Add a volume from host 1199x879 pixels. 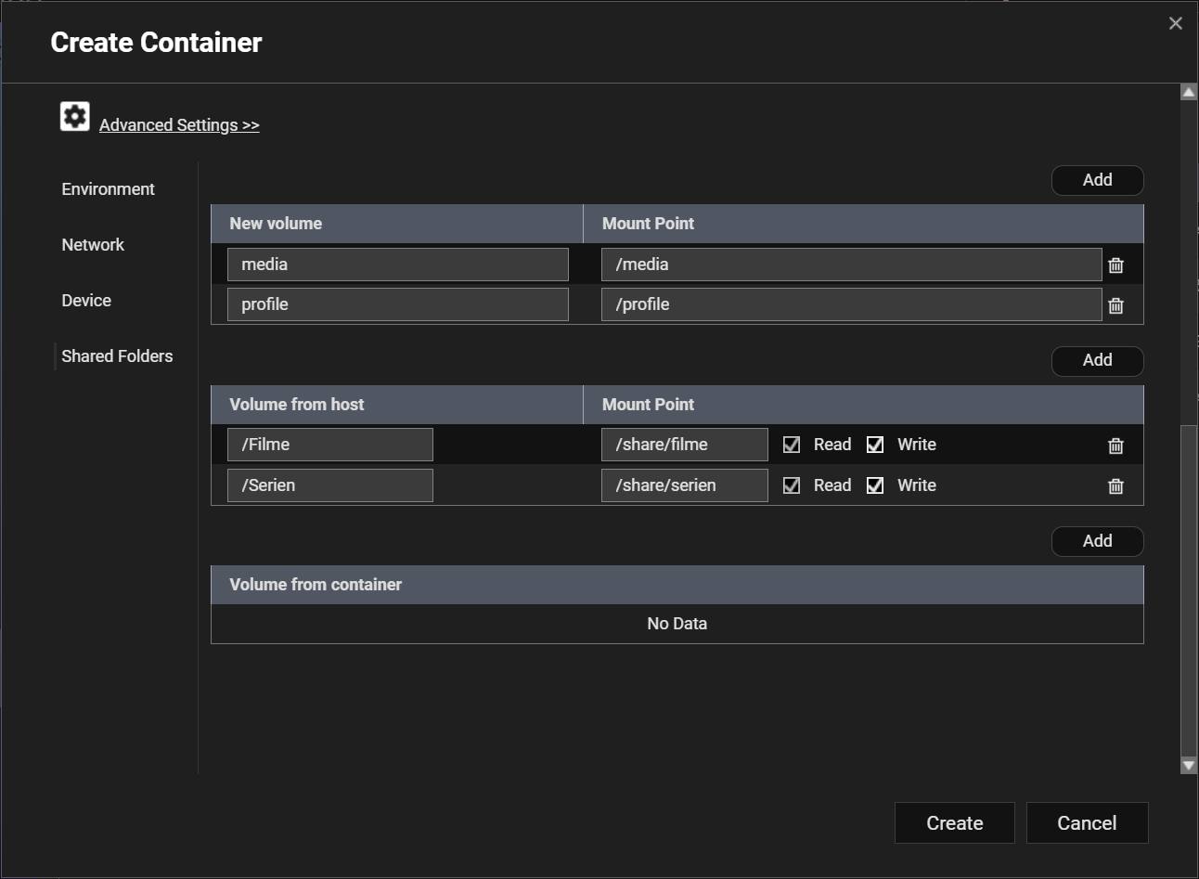(x=1097, y=360)
